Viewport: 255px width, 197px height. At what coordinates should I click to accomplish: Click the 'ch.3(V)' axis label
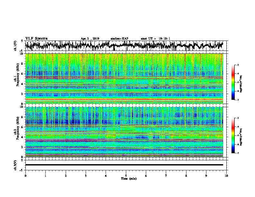pos(15,165)
